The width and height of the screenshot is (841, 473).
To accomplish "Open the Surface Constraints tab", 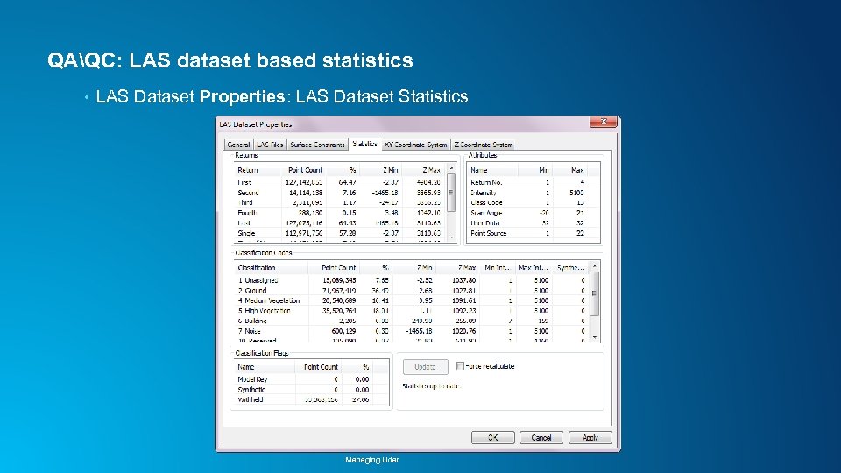I will click(317, 145).
